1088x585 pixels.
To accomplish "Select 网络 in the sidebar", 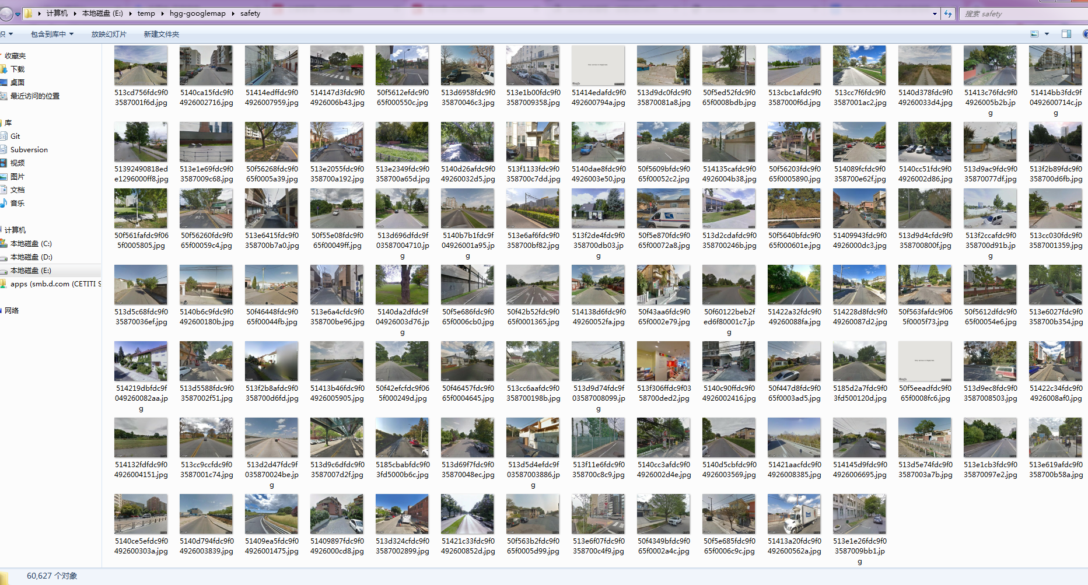I will [x=11, y=310].
